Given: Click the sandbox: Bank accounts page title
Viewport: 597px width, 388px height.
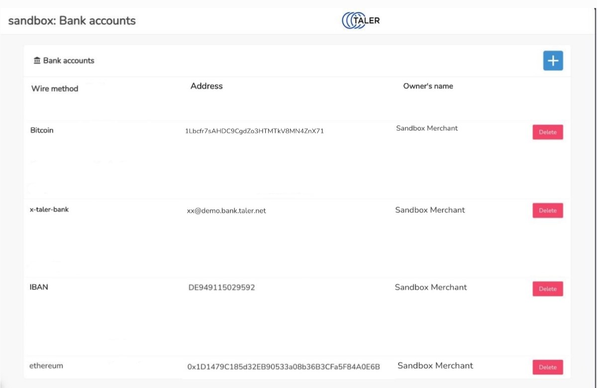Looking at the screenshot, I should (x=72, y=21).
